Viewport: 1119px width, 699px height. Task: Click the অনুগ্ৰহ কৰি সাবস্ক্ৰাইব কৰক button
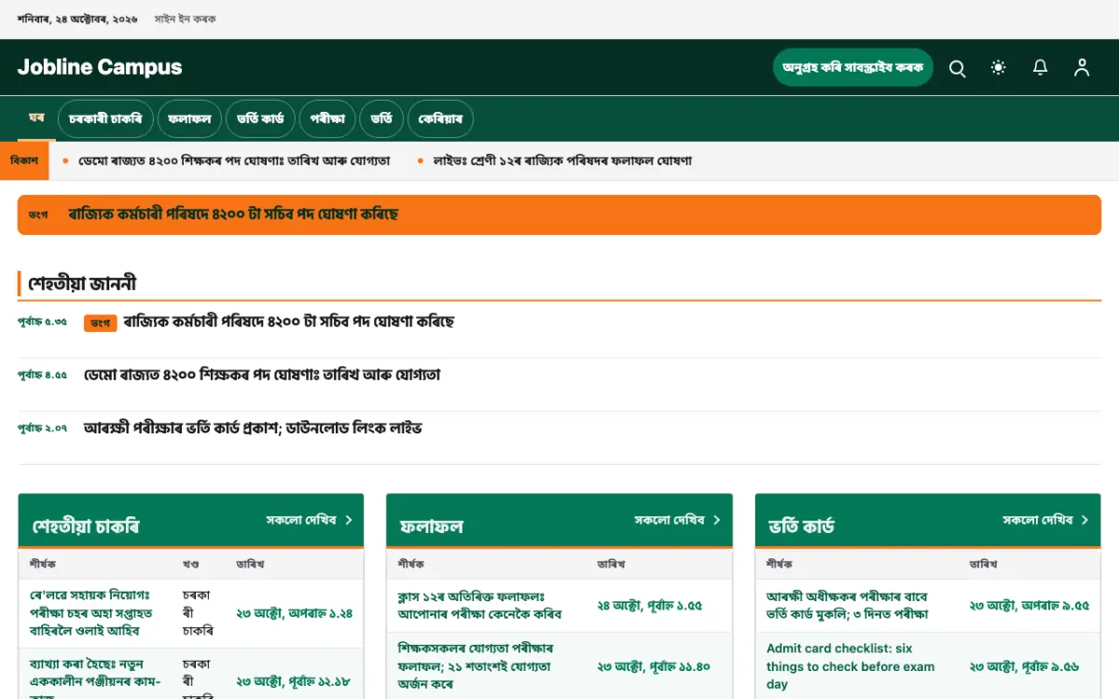pyautogui.click(x=853, y=68)
